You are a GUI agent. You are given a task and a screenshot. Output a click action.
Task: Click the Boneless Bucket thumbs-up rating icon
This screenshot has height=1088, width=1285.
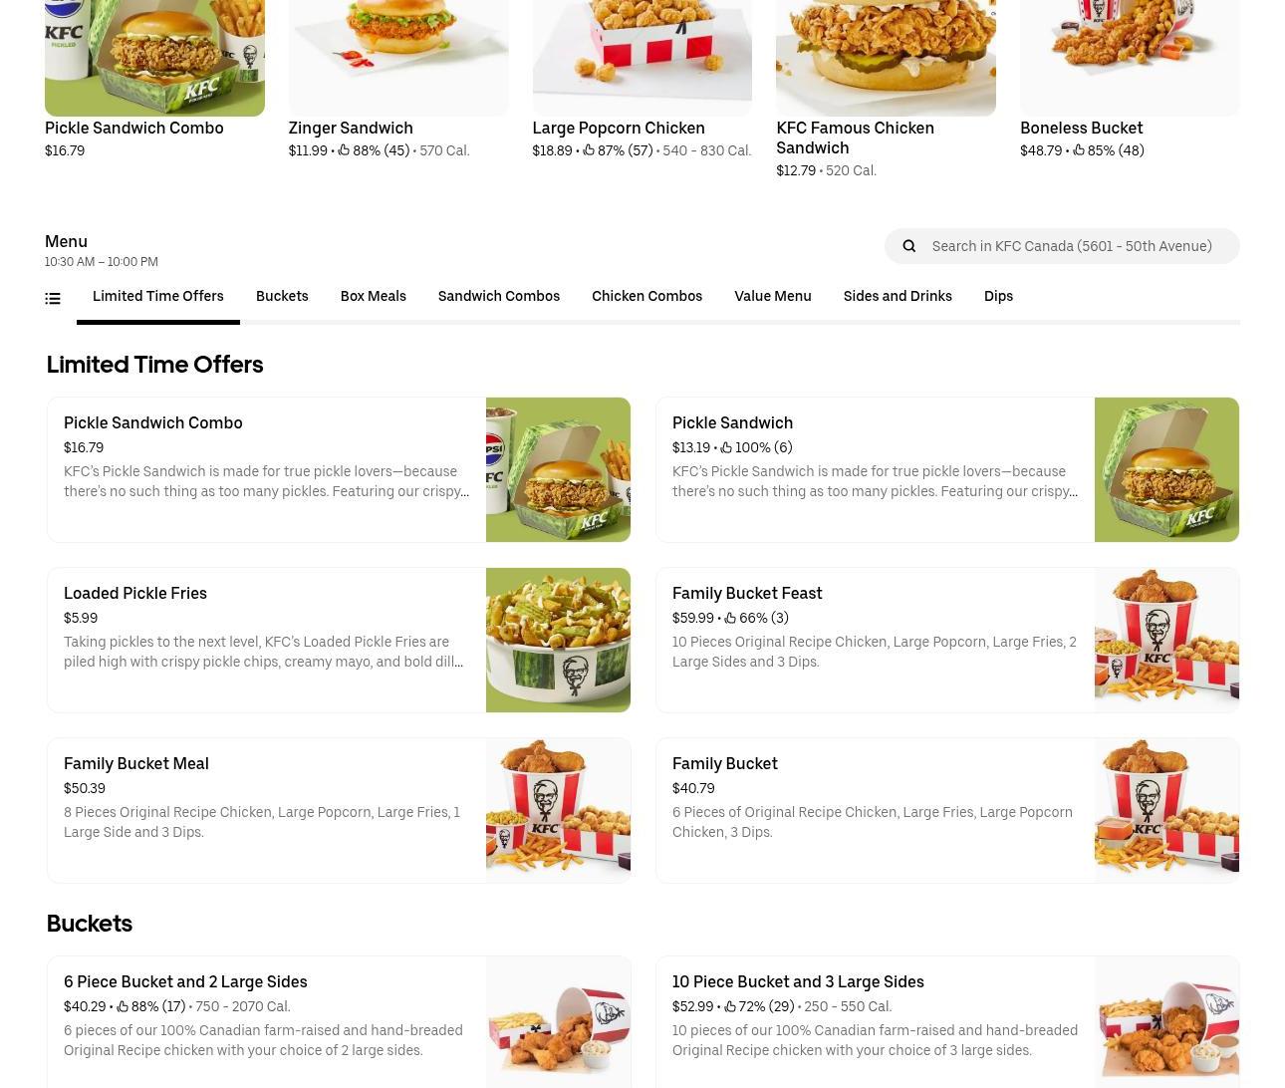pyautogui.click(x=1079, y=150)
